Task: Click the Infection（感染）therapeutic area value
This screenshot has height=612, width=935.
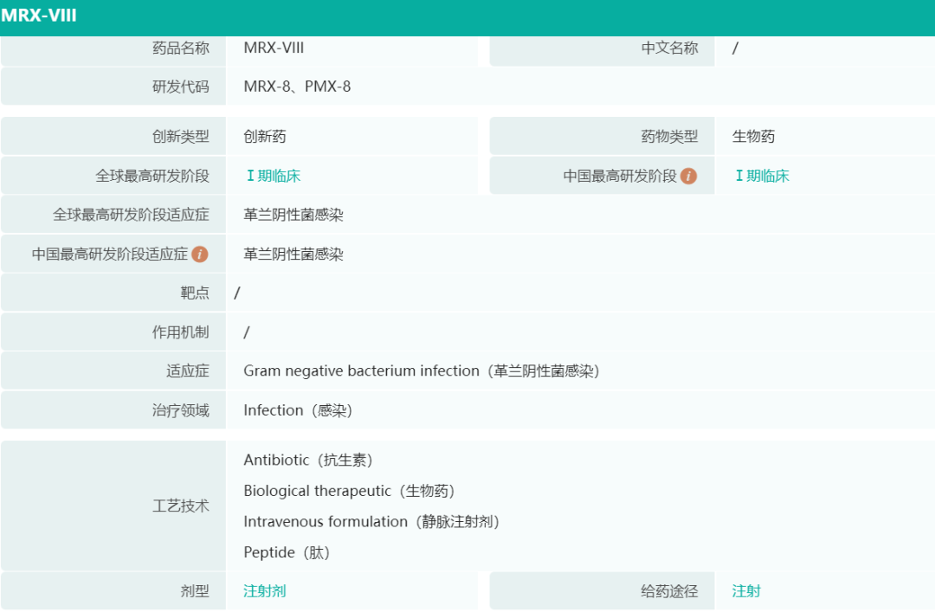Action: (298, 410)
